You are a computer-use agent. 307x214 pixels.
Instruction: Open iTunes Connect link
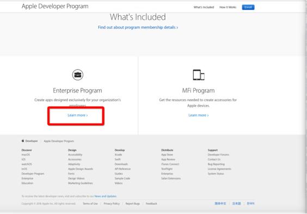pyautogui.click(x=170, y=164)
